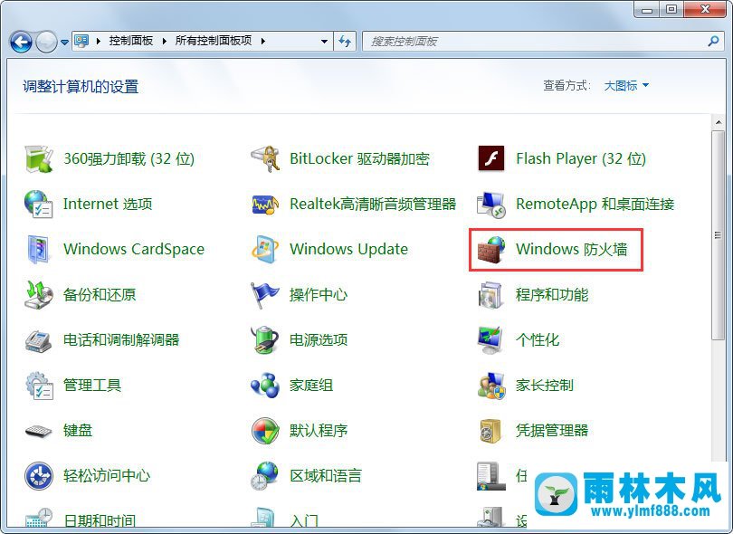This screenshot has height=534, width=733.
Task: Open the 凭据管理器 safe icon
Action: pyautogui.click(x=491, y=431)
